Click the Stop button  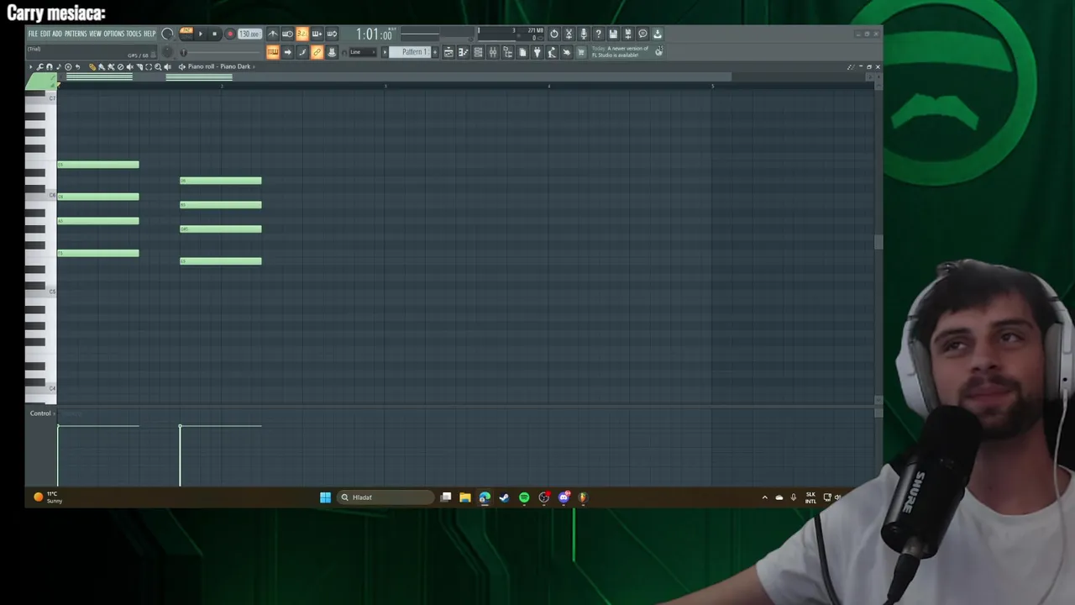coord(215,34)
